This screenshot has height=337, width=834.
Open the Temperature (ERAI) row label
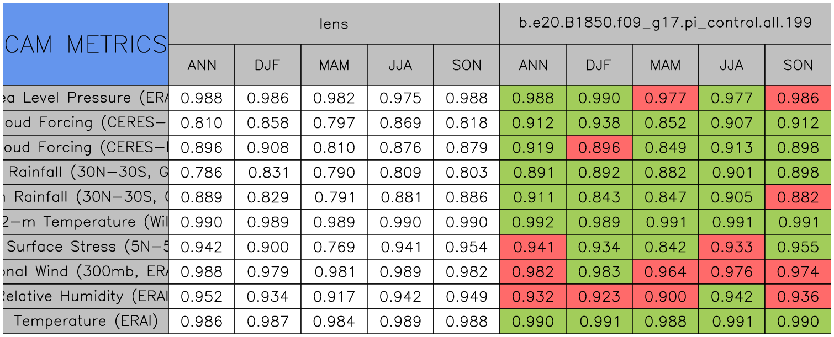(86, 321)
